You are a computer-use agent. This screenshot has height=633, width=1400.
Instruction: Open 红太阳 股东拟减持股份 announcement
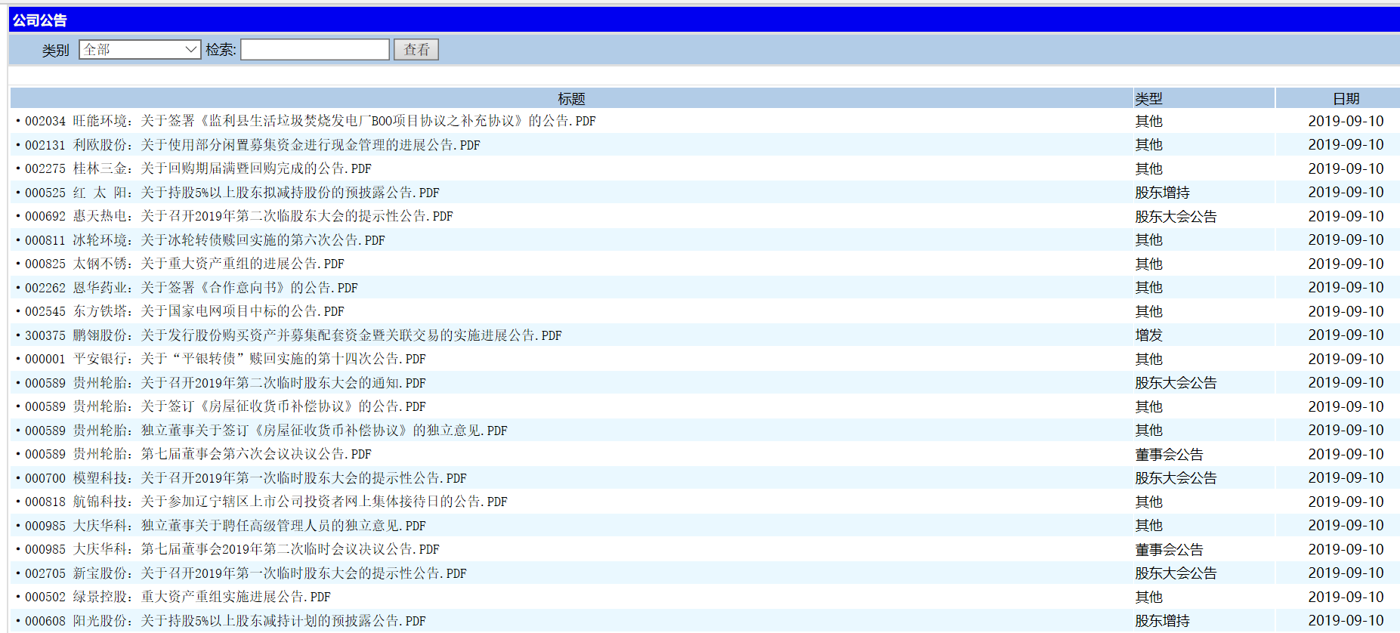point(232,193)
